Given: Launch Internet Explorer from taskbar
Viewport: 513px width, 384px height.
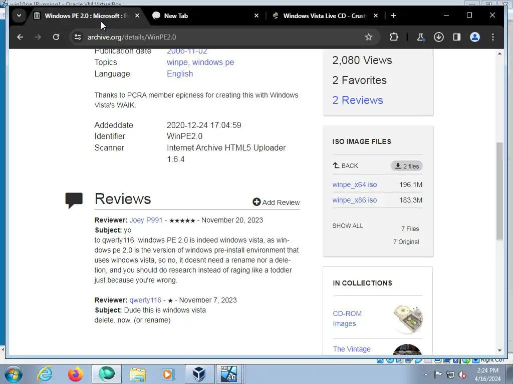Looking at the screenshot, I should pos(45,374).
